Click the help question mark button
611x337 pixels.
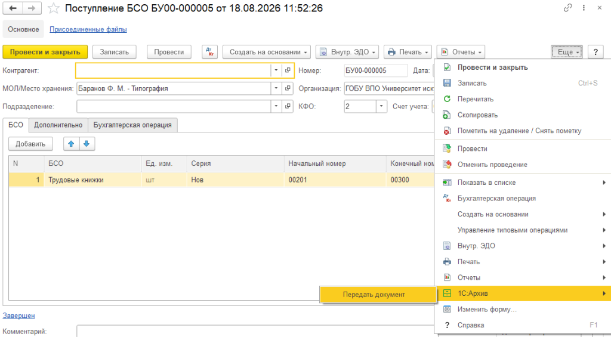(x=595, y=52)
